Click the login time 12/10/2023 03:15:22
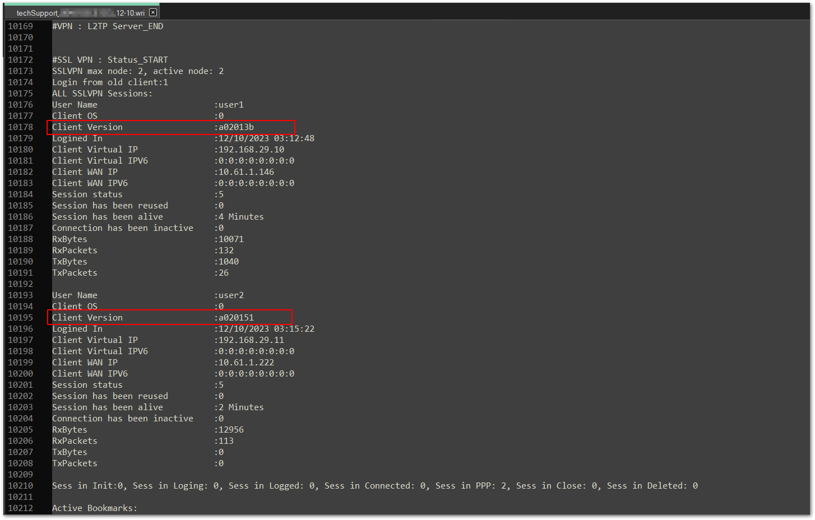815x520 pixels. (x=266, y=329)
